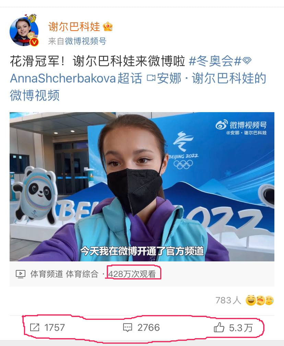Click the 体育综合 category label
Image resolution: width=284 pixels, height=346 pixels.
pos(82,274)
